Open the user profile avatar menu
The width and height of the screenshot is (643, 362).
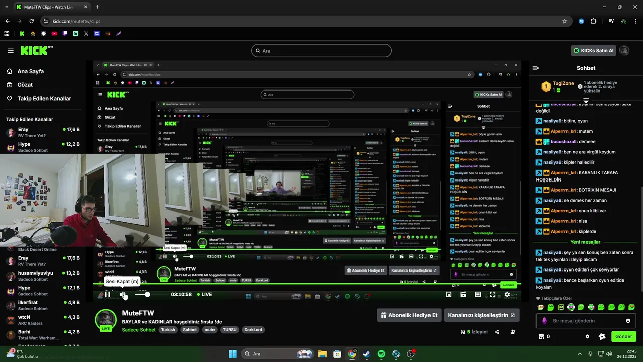pyautogui.click(x=624, y=51)
